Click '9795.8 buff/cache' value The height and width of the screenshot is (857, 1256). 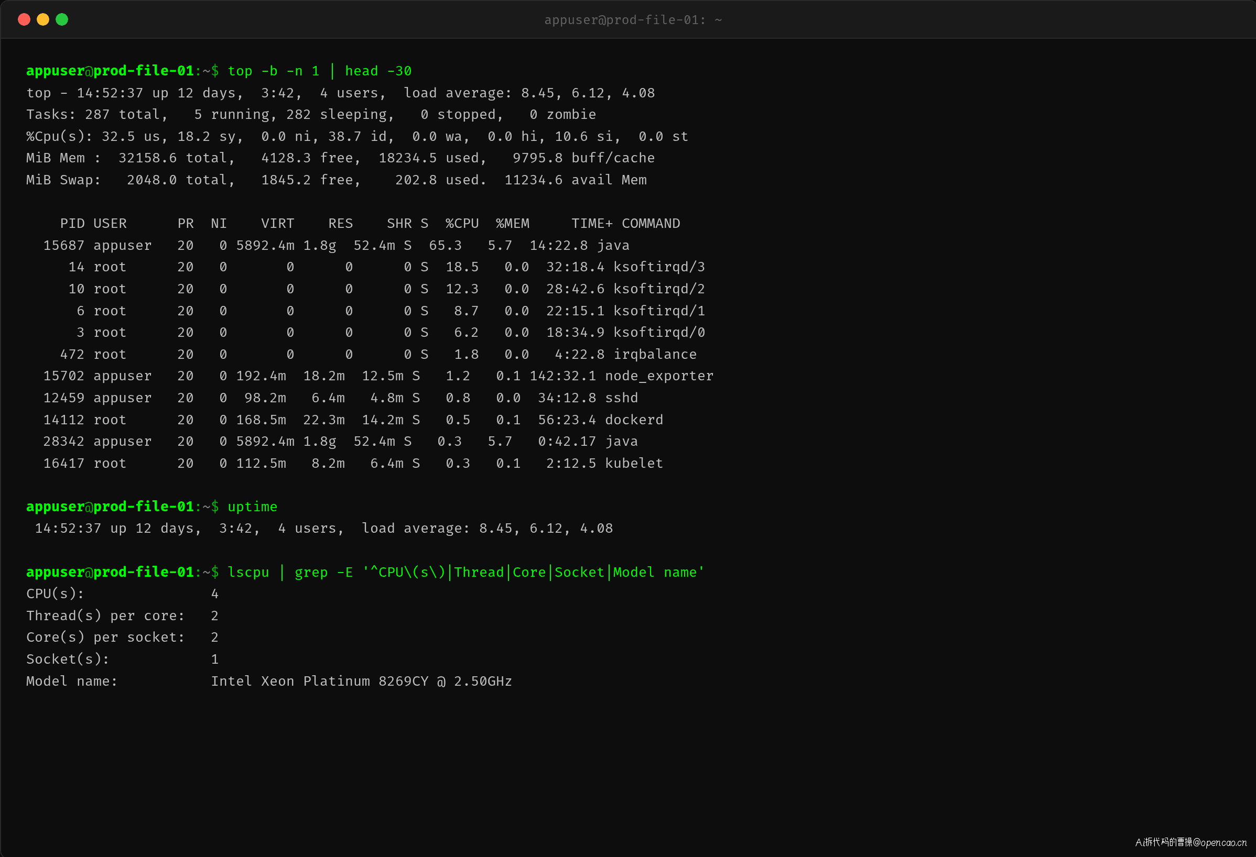(583, 158)
